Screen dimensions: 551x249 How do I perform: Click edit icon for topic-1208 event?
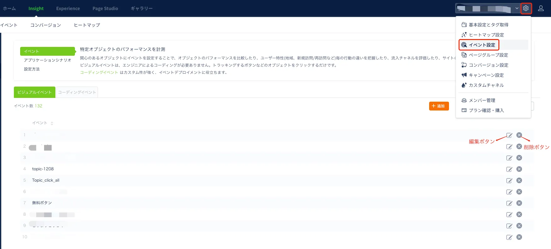click(x=509, y=169)
